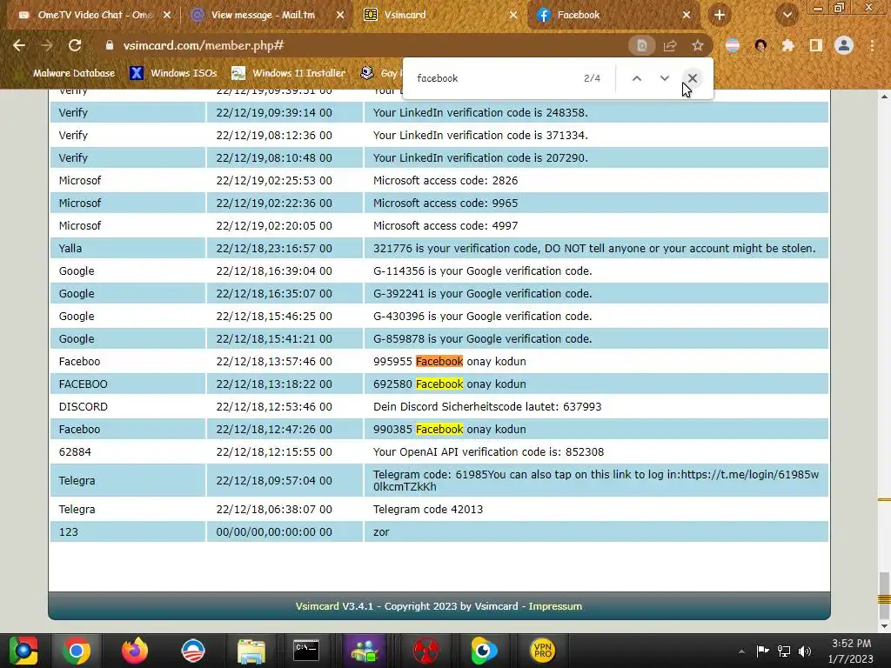Screen dimensions: 891x668
Task: Click the G-392241 Google verification code message
Action: (x=482, y=294)
